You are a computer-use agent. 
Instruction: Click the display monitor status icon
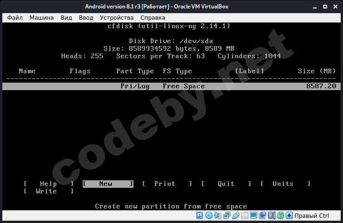(x=253, y=215)
